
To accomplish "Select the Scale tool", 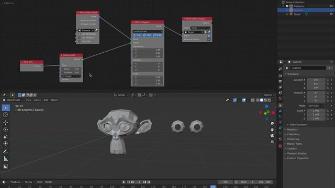I will click(6, 136).
